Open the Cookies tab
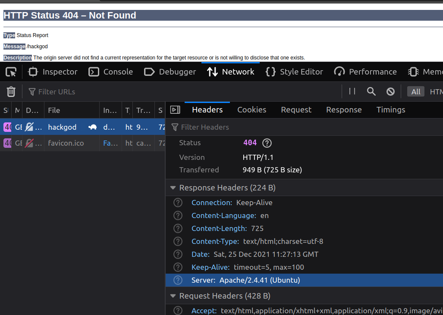 (251, 110)
